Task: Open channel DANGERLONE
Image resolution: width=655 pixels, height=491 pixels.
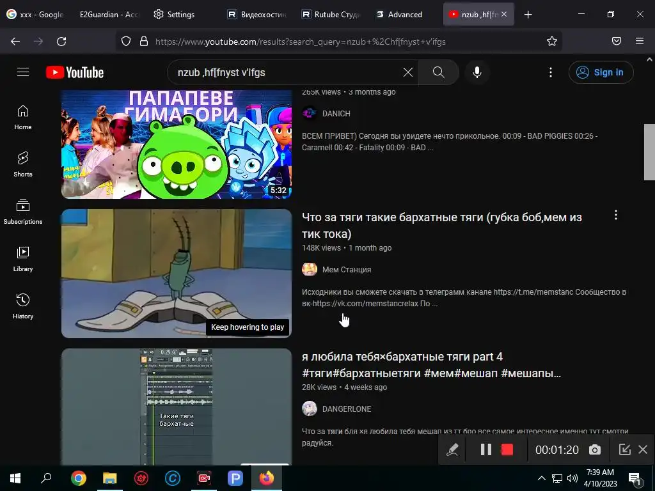Action: point(347,409)
